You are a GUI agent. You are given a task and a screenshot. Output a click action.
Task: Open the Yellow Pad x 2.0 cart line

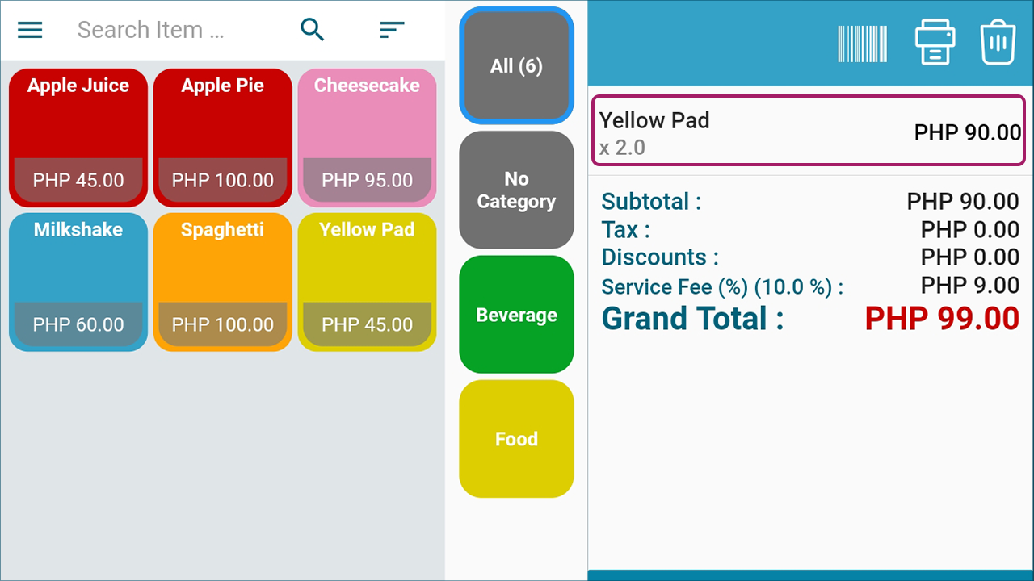tap(809, 131)
